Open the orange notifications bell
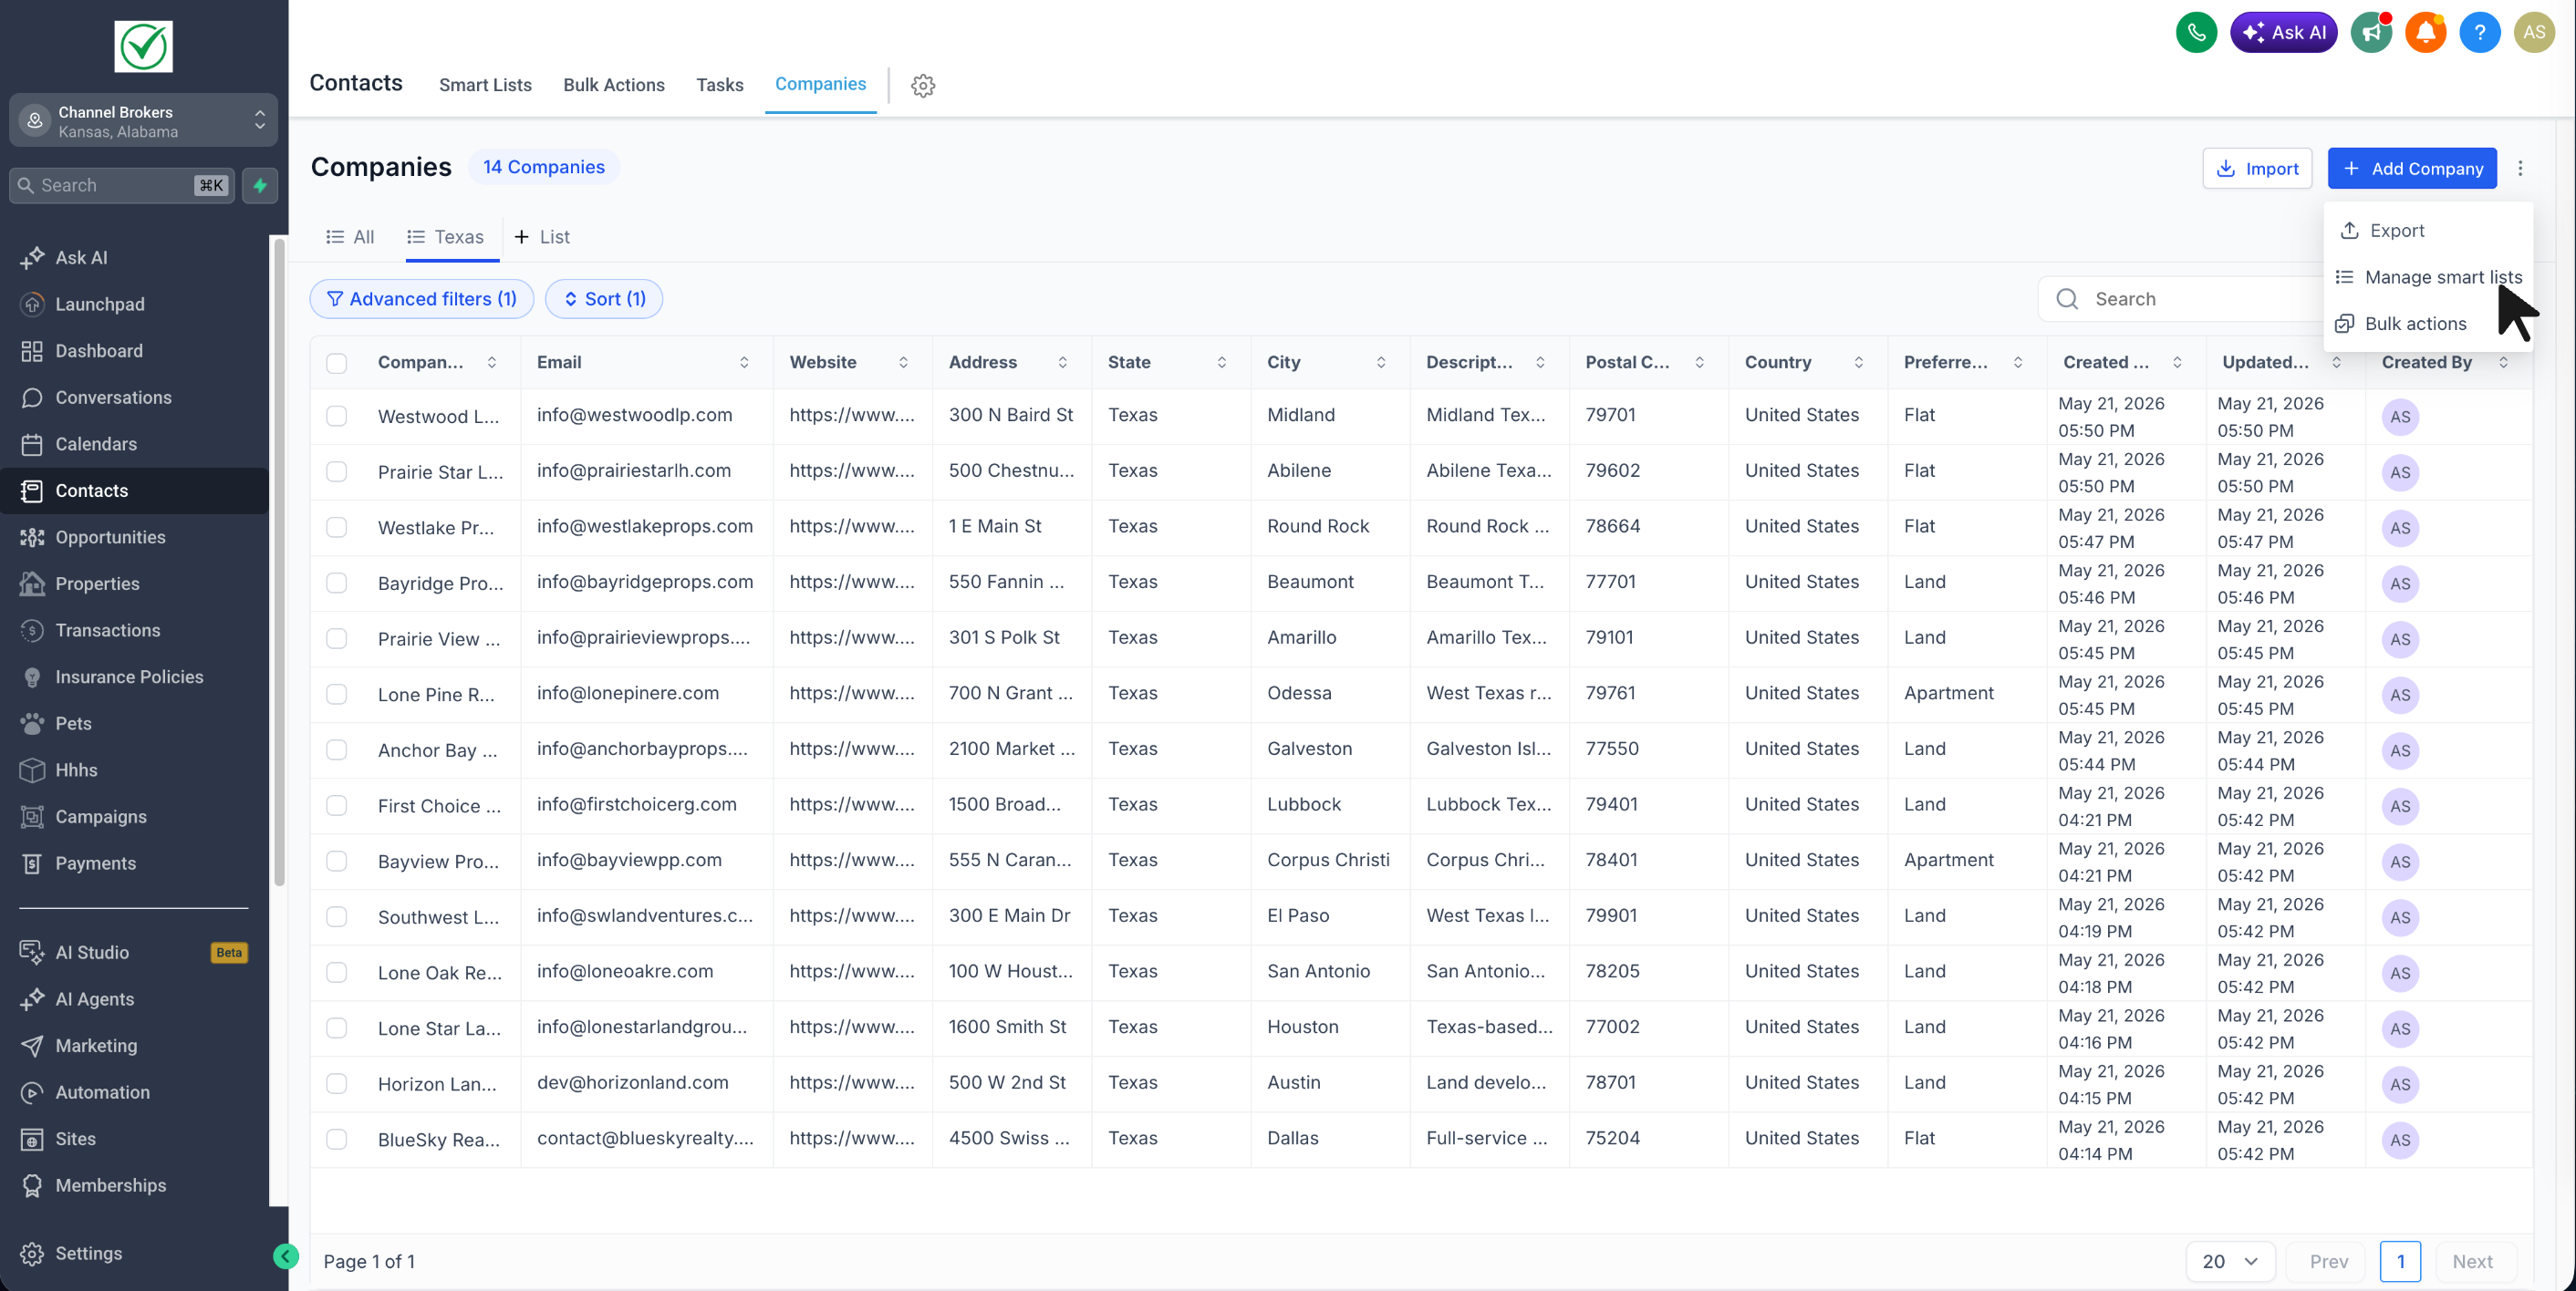 2425,33
